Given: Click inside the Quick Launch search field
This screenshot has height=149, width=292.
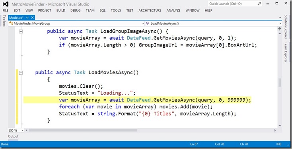Looking at the screenshot, I should [233, 4].
